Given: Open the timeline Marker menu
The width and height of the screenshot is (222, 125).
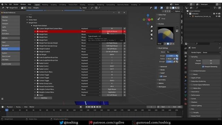Looking at the screenshot, I should (32, 107).
